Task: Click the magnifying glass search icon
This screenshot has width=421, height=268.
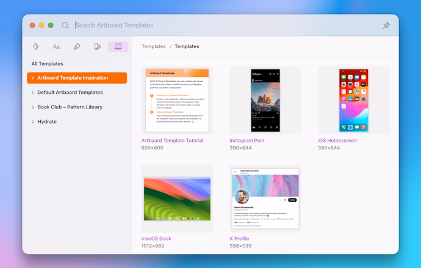Action: pos(65,26)
